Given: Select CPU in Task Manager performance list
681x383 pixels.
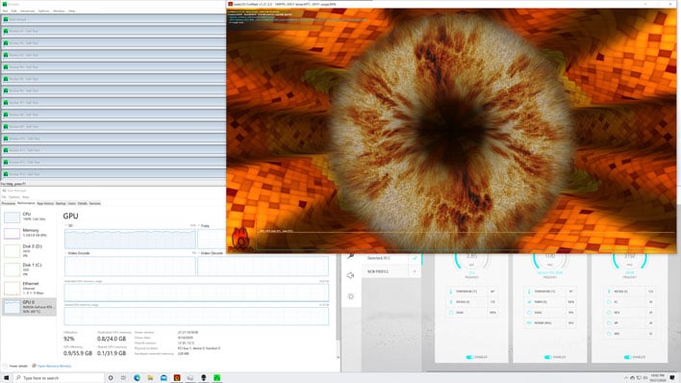Looking at the screenshot, I should [x=29, y=217].
